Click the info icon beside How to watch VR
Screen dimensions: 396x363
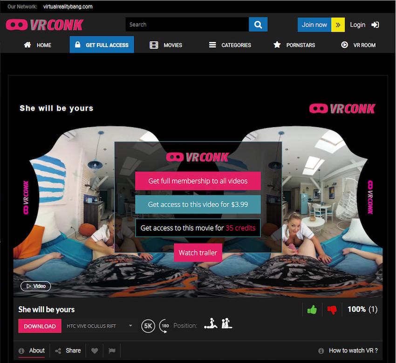click(321, 350)
